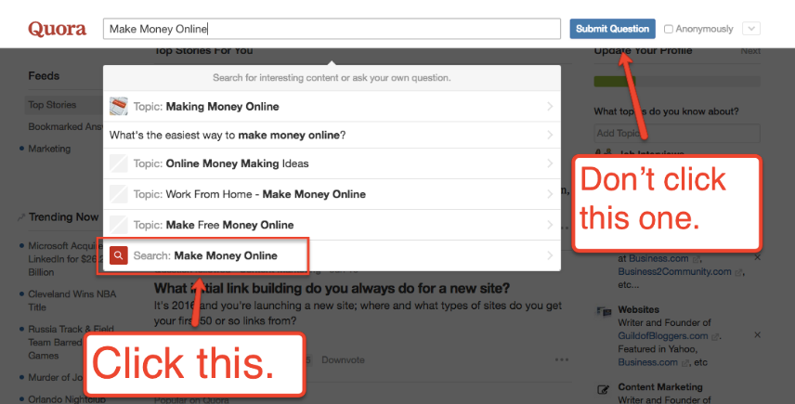Select Topic: Make Free Money Online
The width and height of the screenshot is (795, 404).
332,225
